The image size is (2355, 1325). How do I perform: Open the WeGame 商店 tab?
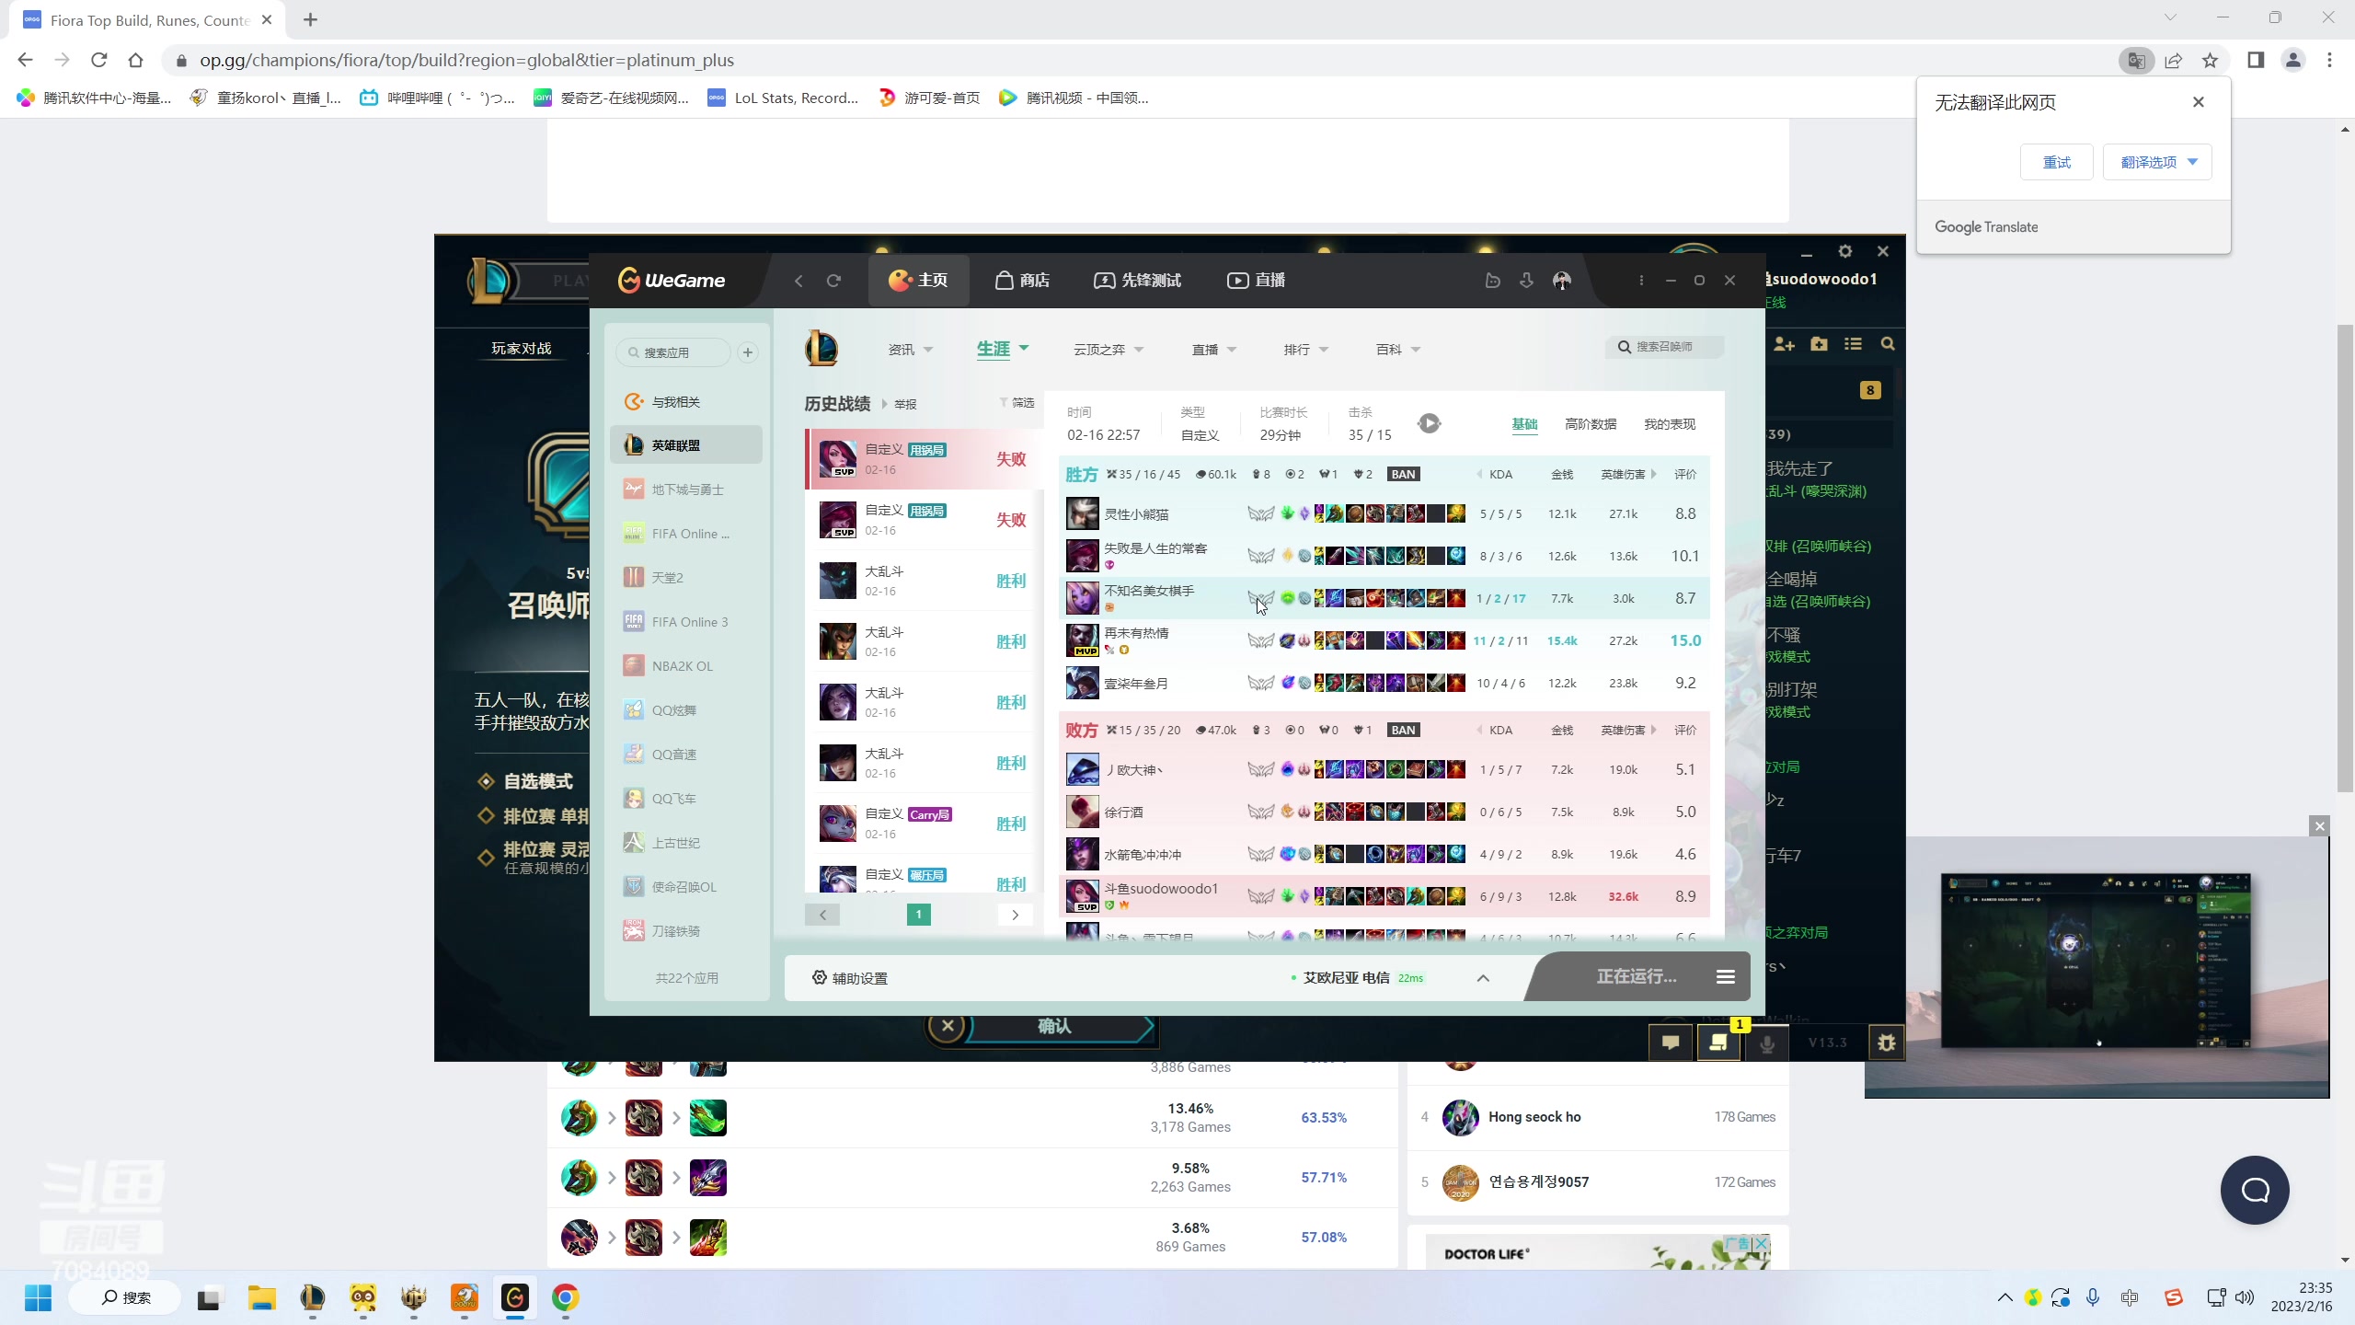coord(1022,281)
